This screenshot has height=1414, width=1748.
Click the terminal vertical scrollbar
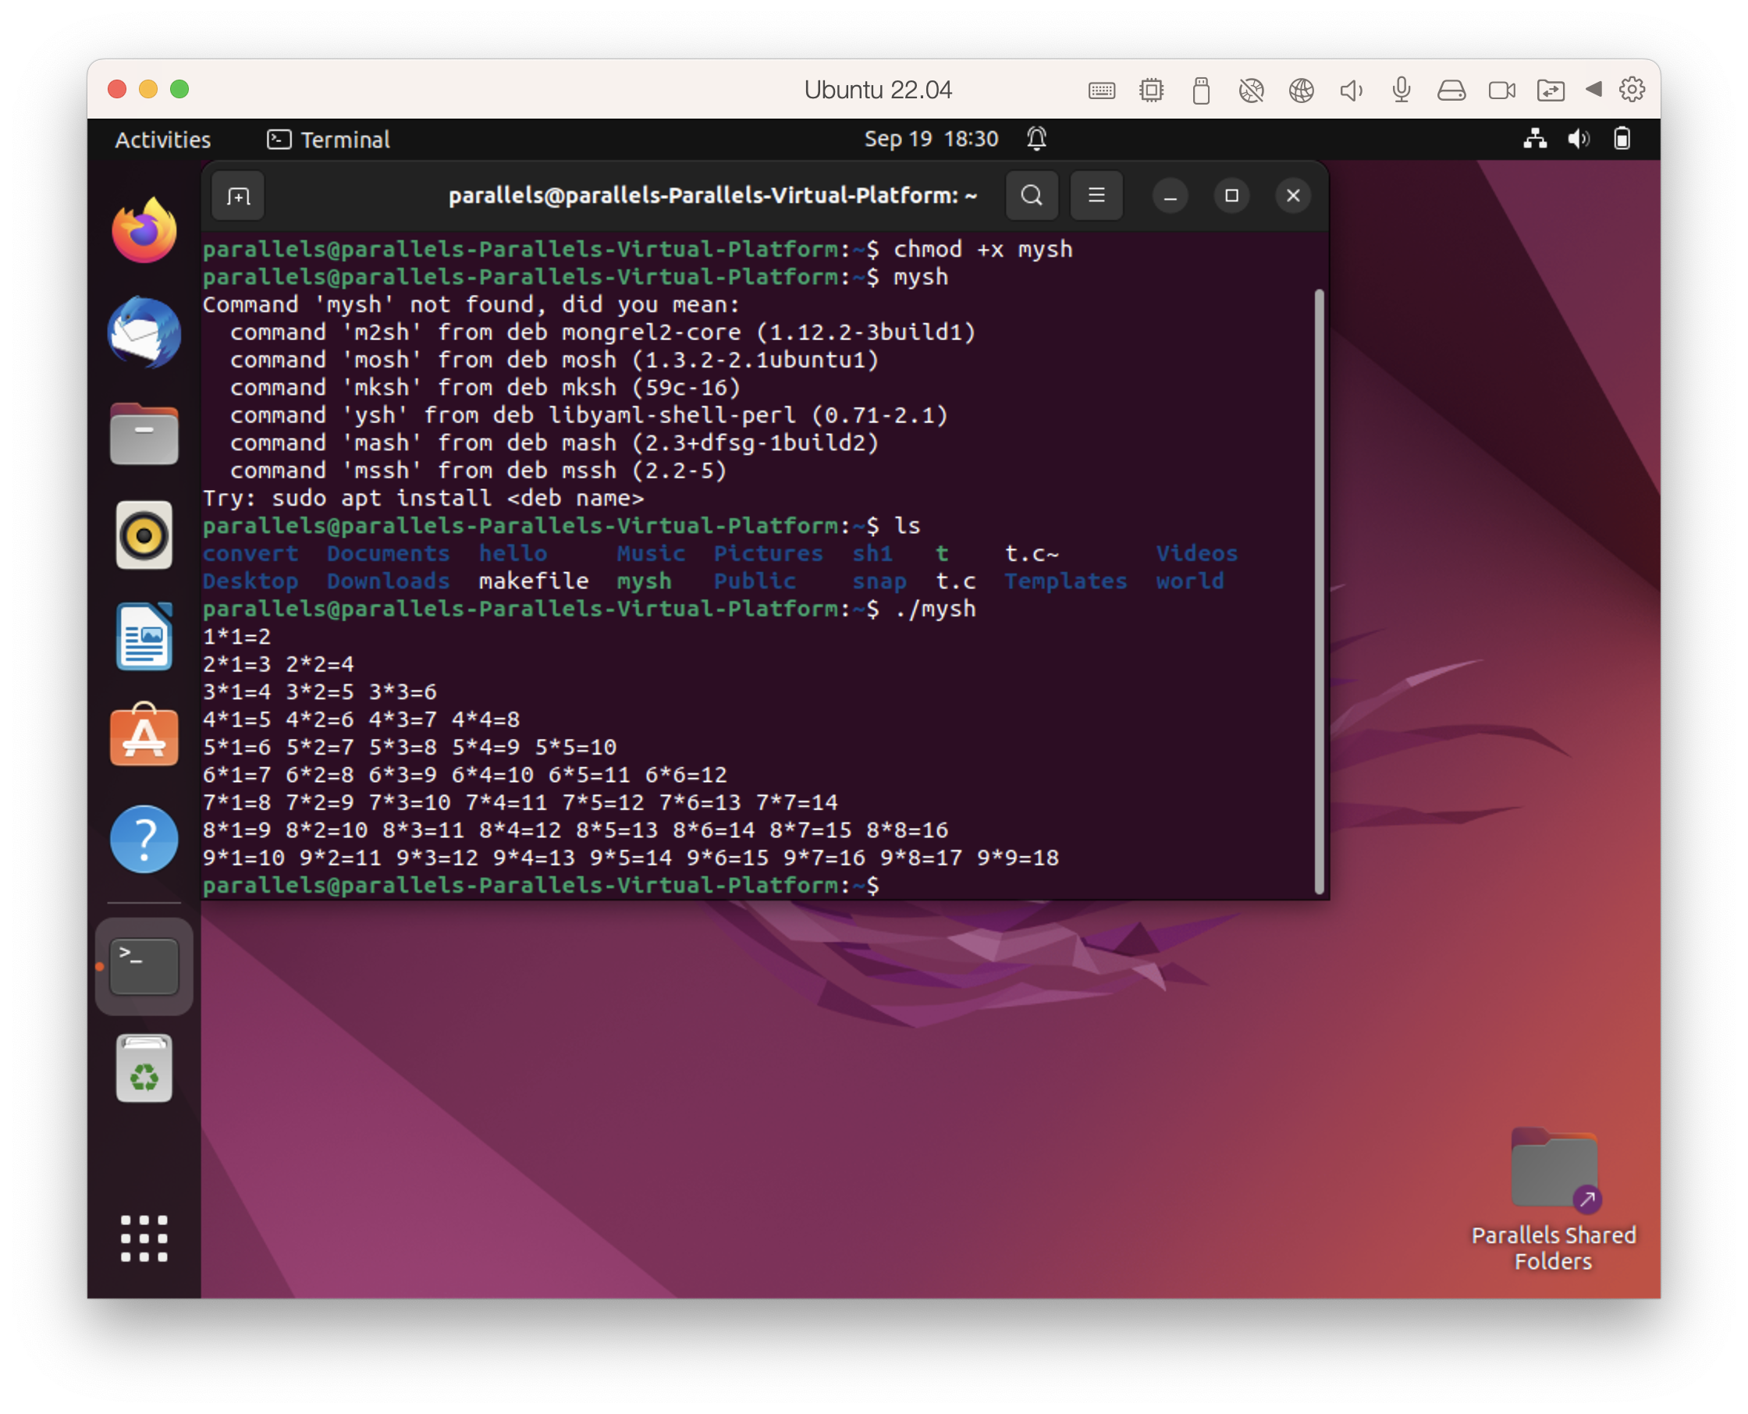(x=1318, y=592)
